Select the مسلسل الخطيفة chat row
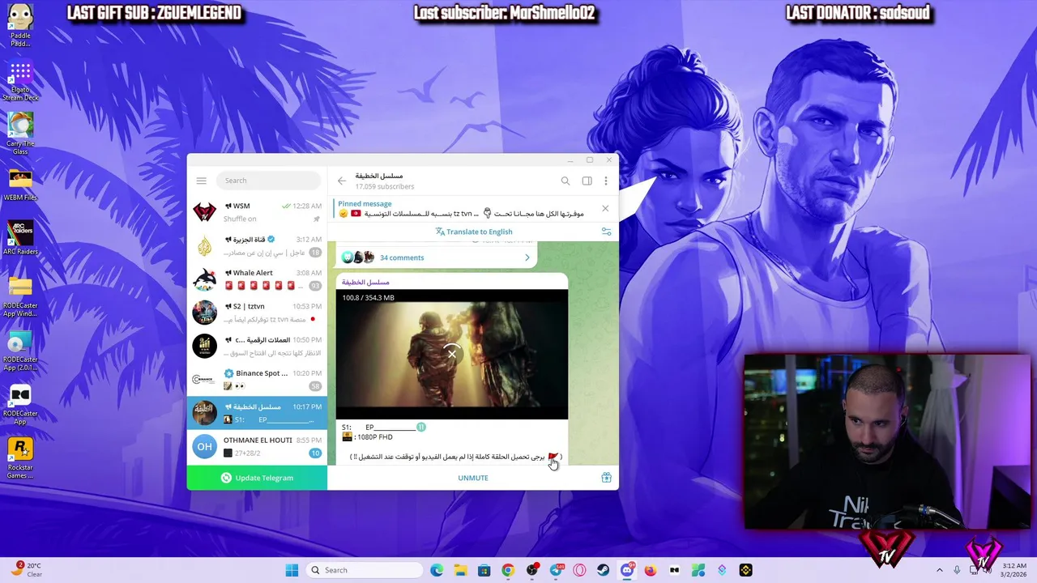 (257, 413)
